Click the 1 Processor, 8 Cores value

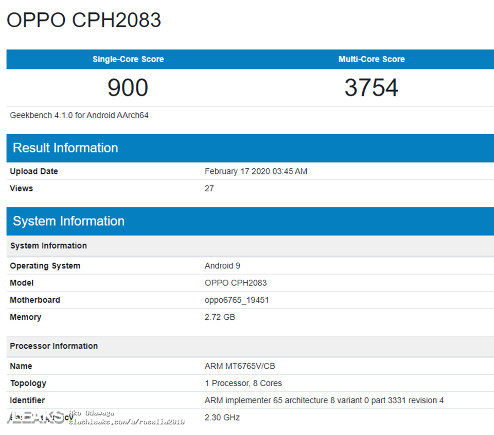243,383
